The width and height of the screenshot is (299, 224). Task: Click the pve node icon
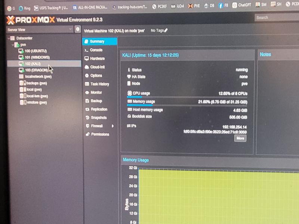coord(17,45)
